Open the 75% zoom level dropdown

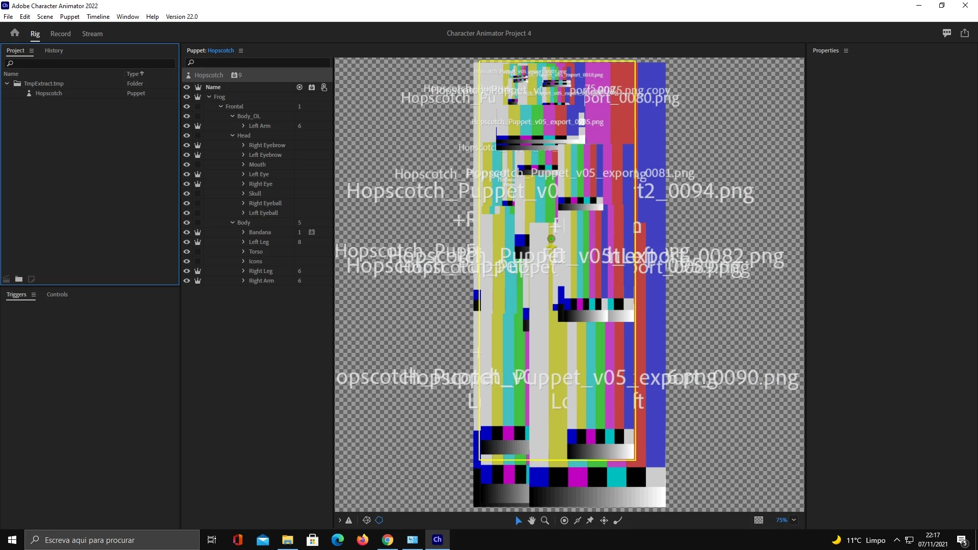(x=794, y=520)
